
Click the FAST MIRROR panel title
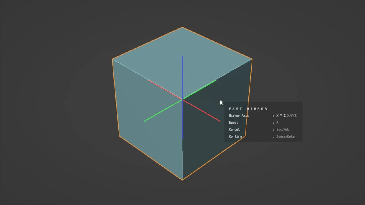pos(248,108)
